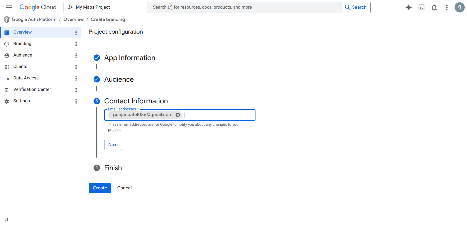Go to Overview breadcrumb link
This screenshot has height=226, width=467.
[x=73, y=19]
